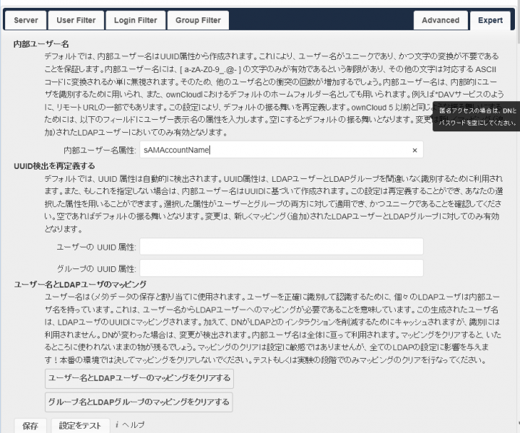Click the 内部ユーザー名 heading
Screen dimensions: 520x433
click(41, 44)
